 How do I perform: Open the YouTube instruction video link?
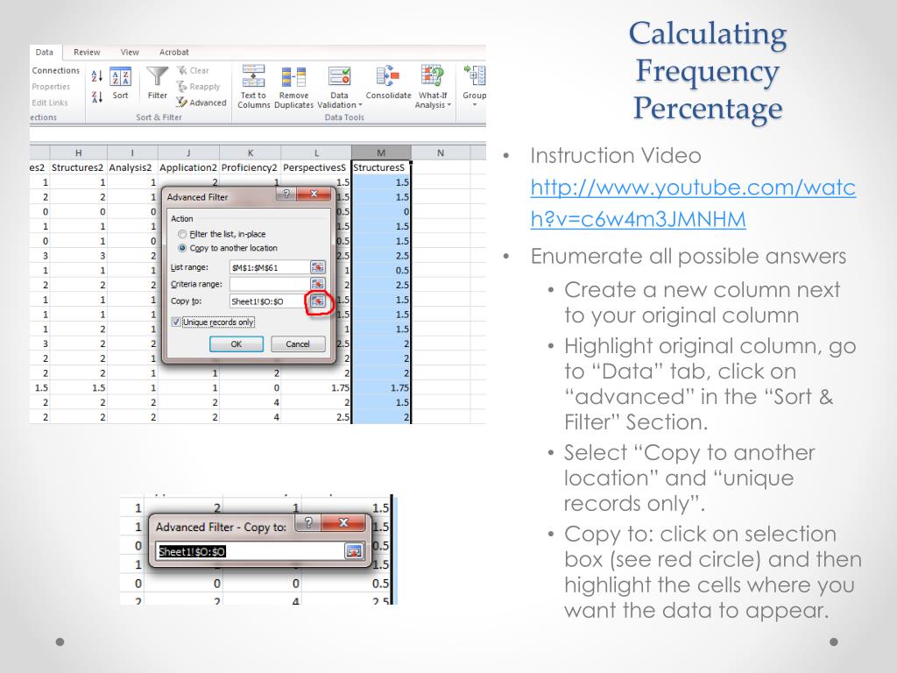[693, 203]
